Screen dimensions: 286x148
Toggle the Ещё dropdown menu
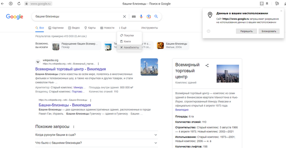tap(123, 28)
